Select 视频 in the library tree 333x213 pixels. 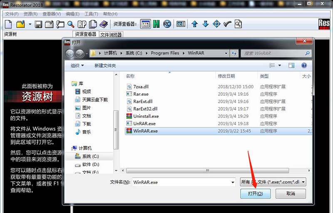(83, 92)
